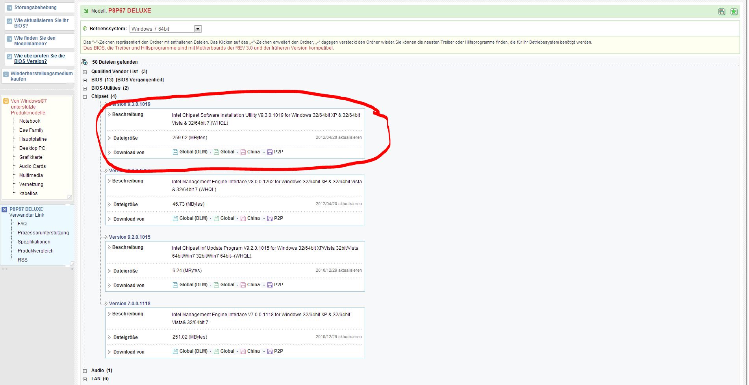749x385 pixels.
Task: Select Audio Cards in product models list
Action: [x=33, y=166]
